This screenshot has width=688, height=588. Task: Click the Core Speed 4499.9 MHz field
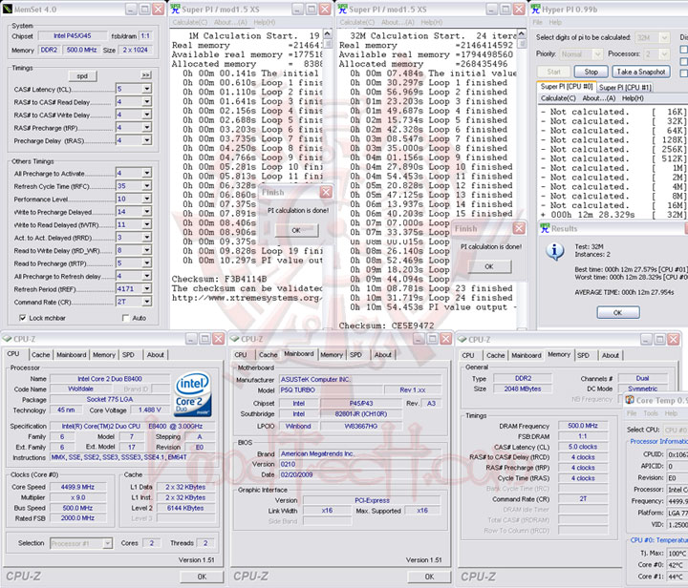[x=77, y=487]
